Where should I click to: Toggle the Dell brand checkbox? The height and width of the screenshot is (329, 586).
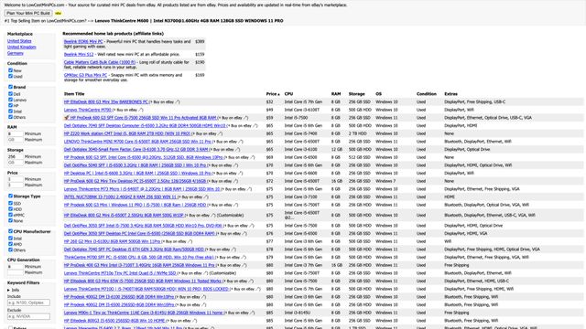[x=10, y=94]
